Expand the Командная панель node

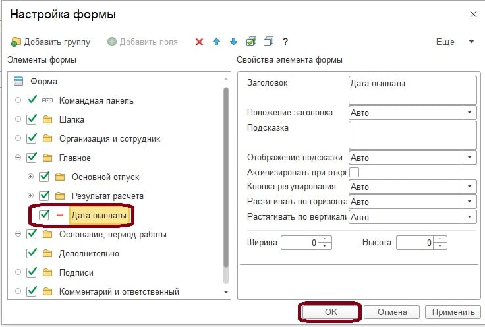click(x=18, y=100)
